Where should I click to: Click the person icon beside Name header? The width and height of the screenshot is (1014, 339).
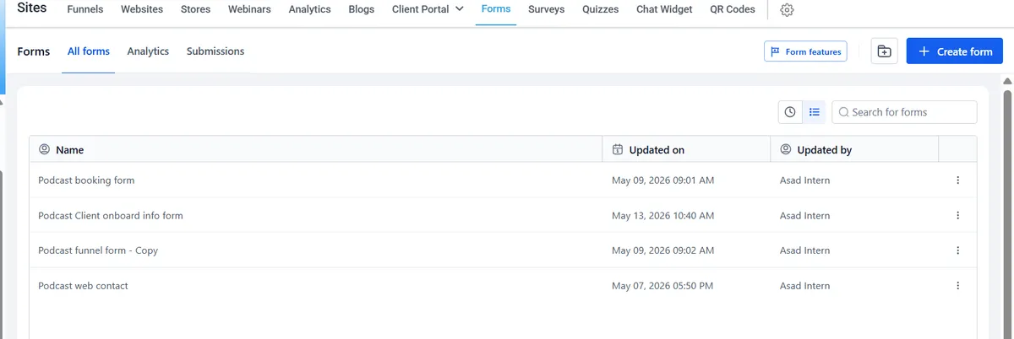pyautogui.click(x=45, y=149)
